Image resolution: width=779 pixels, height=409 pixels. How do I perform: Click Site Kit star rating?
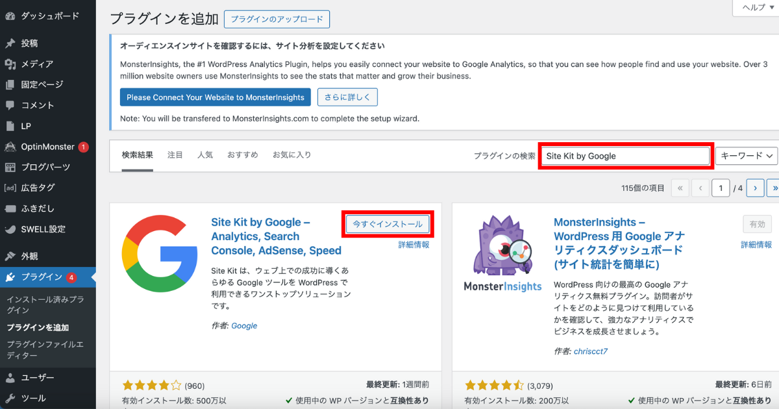[x=152, y=386]
